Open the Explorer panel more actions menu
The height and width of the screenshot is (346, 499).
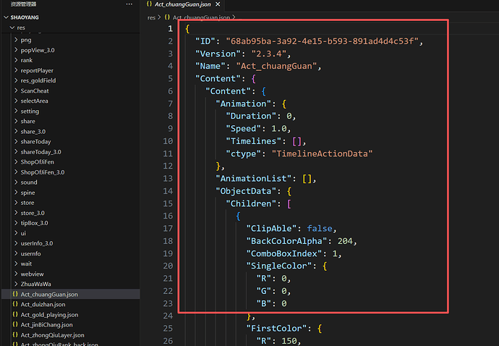point(129,4)
